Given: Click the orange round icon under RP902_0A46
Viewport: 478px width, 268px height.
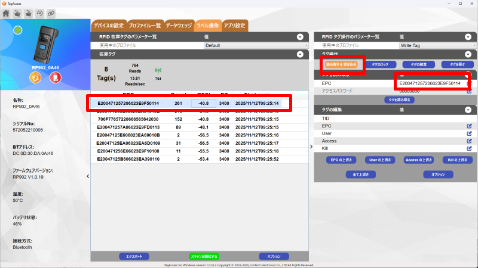Looking at the screenshot, I should coord(35,78).
